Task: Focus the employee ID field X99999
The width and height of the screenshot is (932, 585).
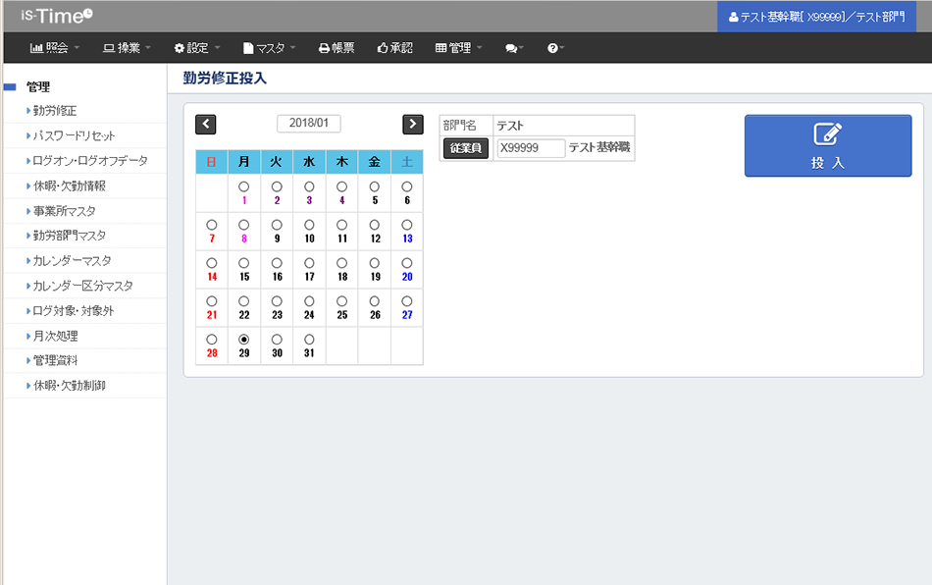Action: [x=531, y=148]
